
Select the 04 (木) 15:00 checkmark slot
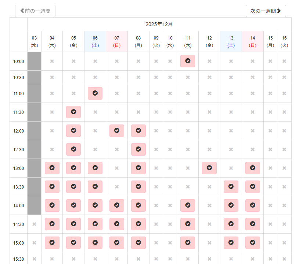coord(52,243)
